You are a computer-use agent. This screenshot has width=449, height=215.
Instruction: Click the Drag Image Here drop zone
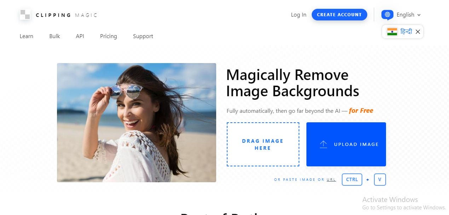pyautogui.click(x=263, y=144)
